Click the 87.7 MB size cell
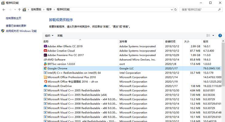Image resolution: width=225 pixels, height=122 pixels. pos(195,51)
